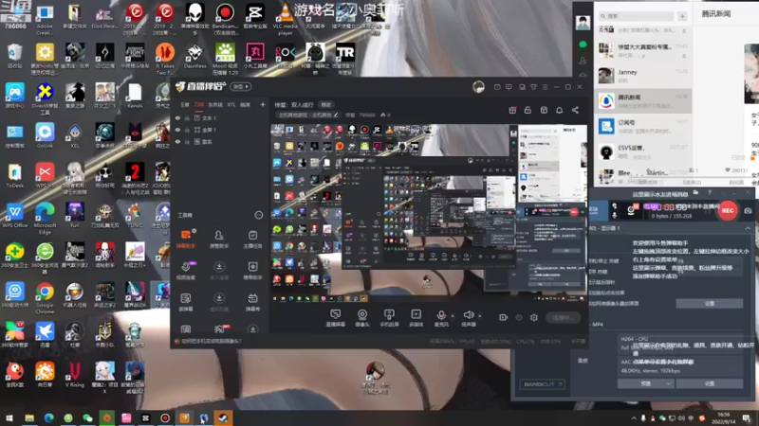Open ToDesk desktop icon
The width and height of the screenshot is (759, 426).
(x=14, y=175)
